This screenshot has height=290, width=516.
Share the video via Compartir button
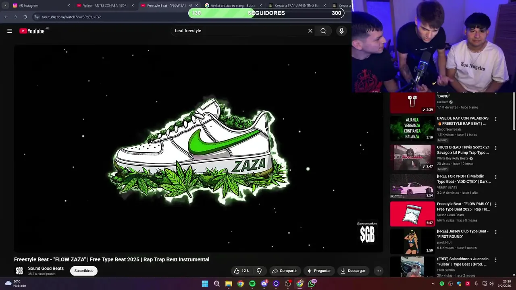pyautogui.click(x=285, y=271)
